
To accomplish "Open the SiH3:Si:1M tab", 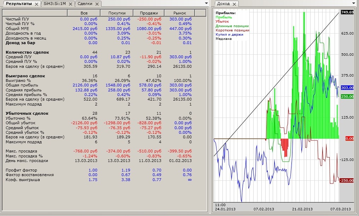I will (x=54, y=4).
